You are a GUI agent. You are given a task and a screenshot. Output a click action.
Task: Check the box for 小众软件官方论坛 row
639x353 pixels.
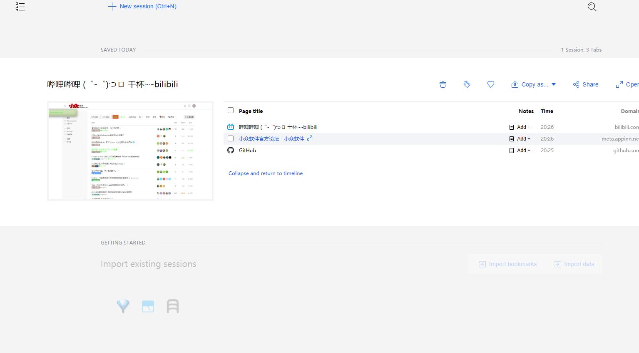231,138
